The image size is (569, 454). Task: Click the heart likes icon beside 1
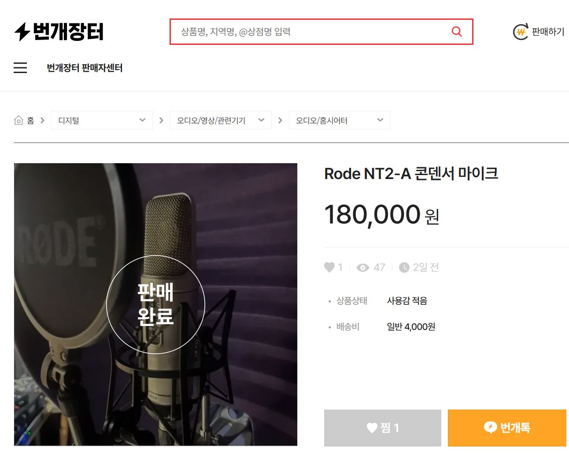tap(329, 267)
